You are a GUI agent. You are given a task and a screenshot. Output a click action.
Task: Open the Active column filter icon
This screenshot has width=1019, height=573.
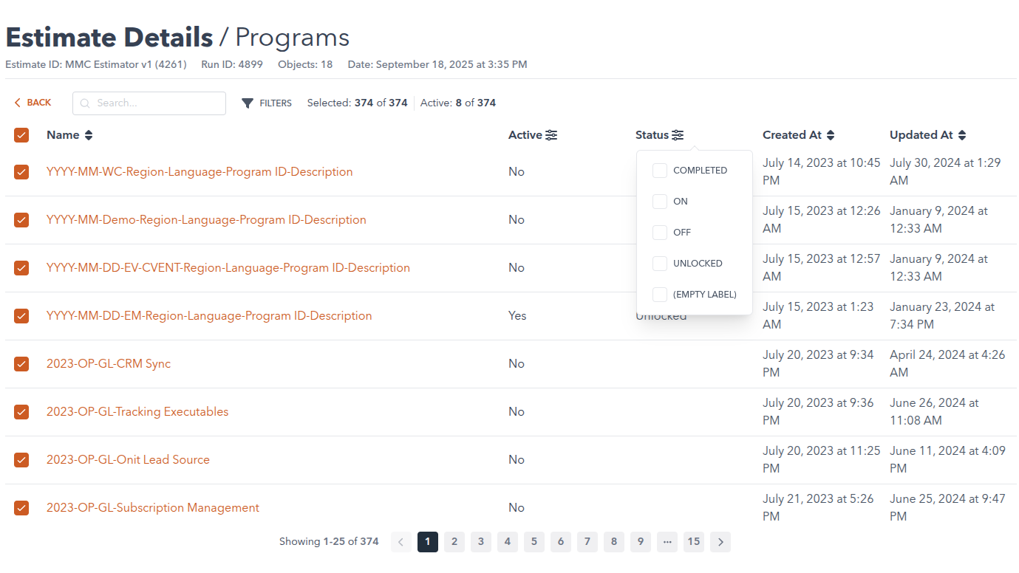(x=551, y=135)
